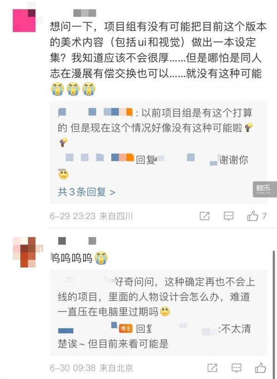Tap the blurred replier name before 以前项目组
The width and height of the screenshot is (277, 379).
(x=95, y=112)
